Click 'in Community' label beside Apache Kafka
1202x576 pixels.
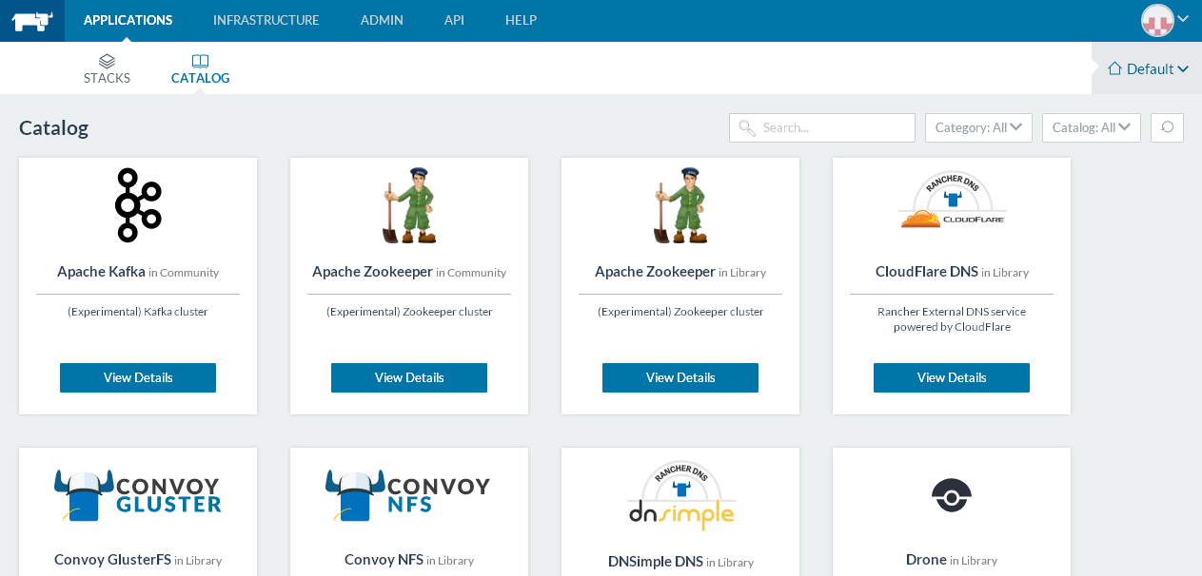tap(184, 273)
